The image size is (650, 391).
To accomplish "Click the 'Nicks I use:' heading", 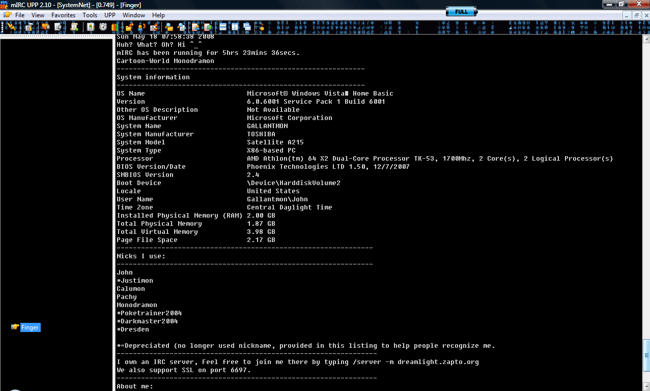I will pyautogui.click(x=141, y=256).
